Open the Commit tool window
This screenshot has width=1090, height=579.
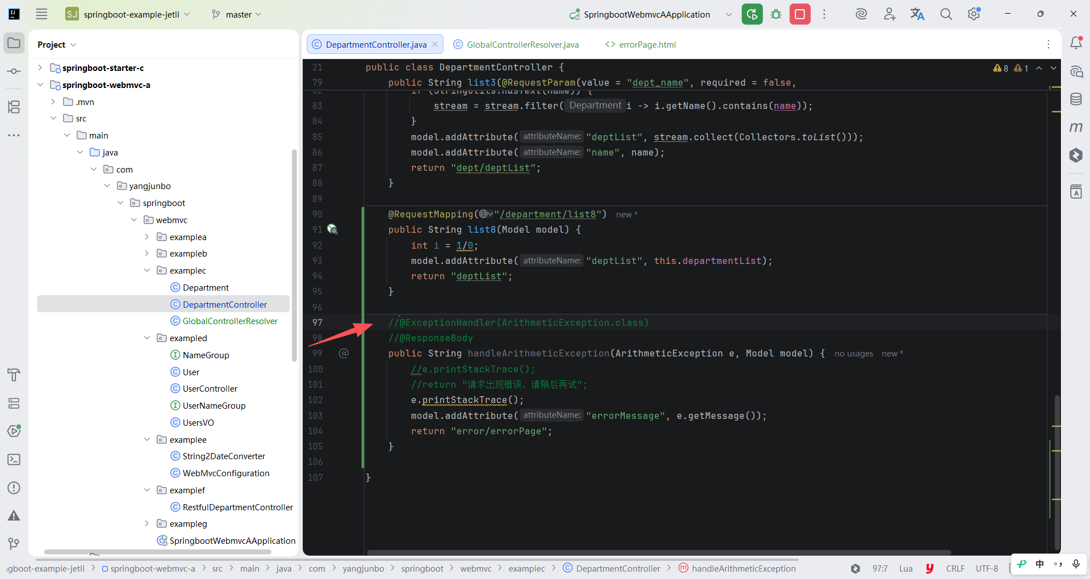(x=14, y=72)
